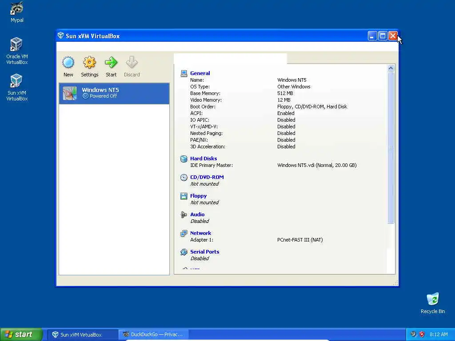This screenshot has height=341, width=455.
Task: Minimize the Sun xVM VirtualBox window
Action: 372,36
